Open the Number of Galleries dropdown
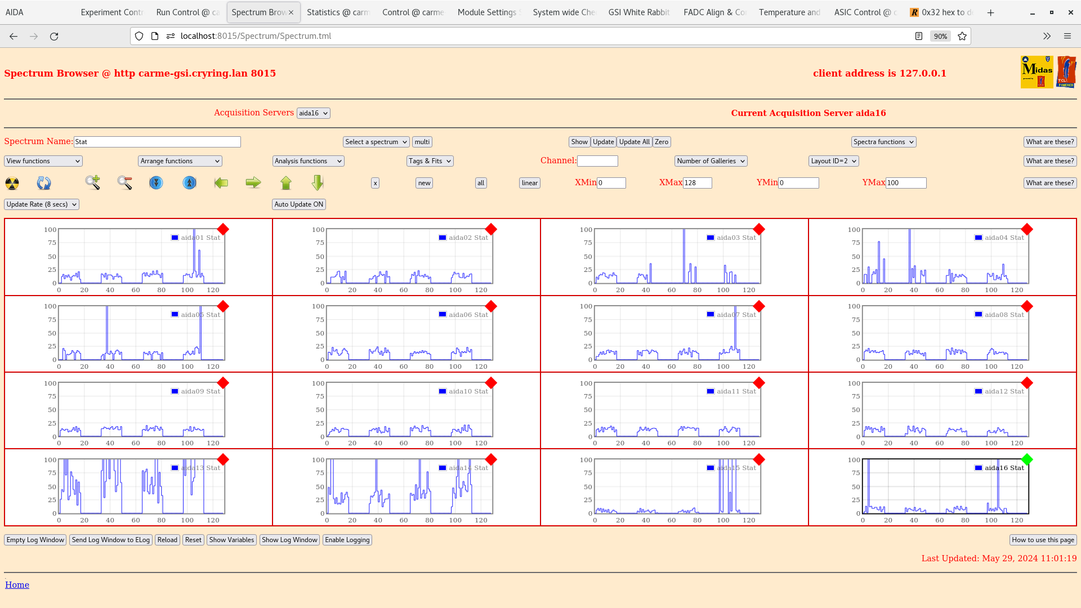Screen dimensions: 1081x608 [711, 161]
